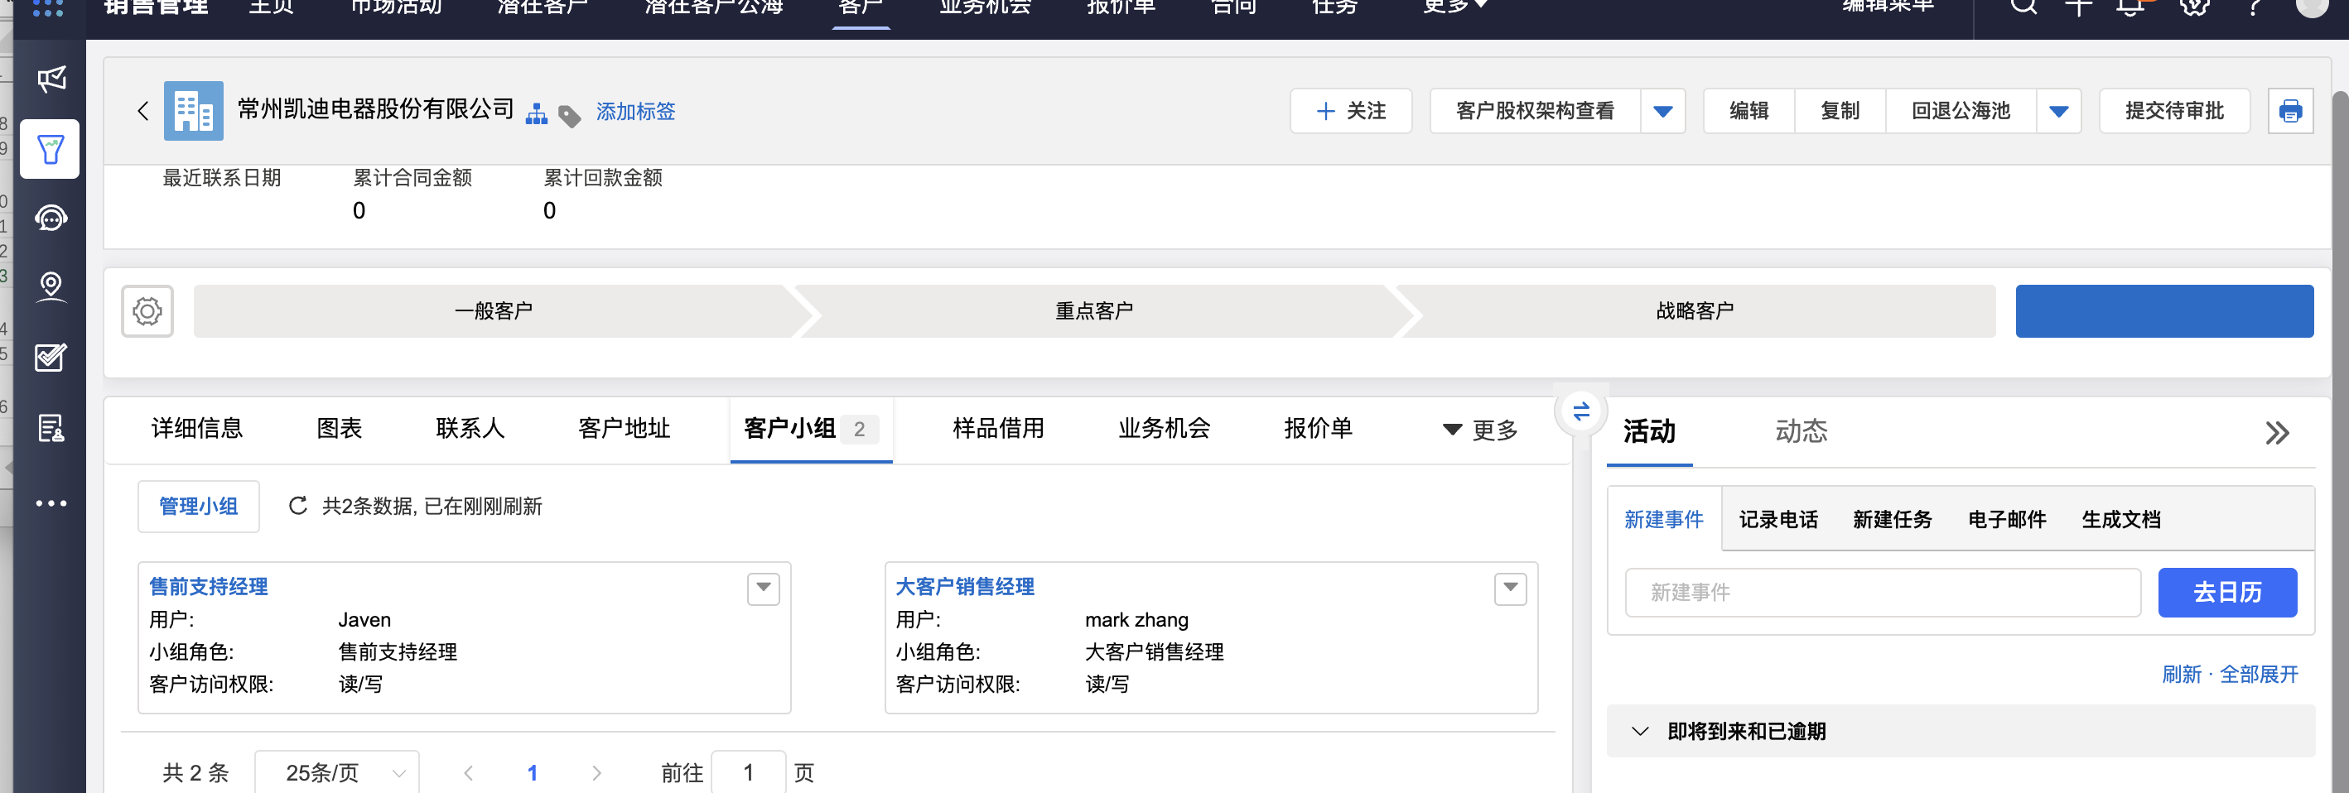Screen dimensions: 2349x793
Task: Open the 25条/页 page size selector
Action: (336, 772)
